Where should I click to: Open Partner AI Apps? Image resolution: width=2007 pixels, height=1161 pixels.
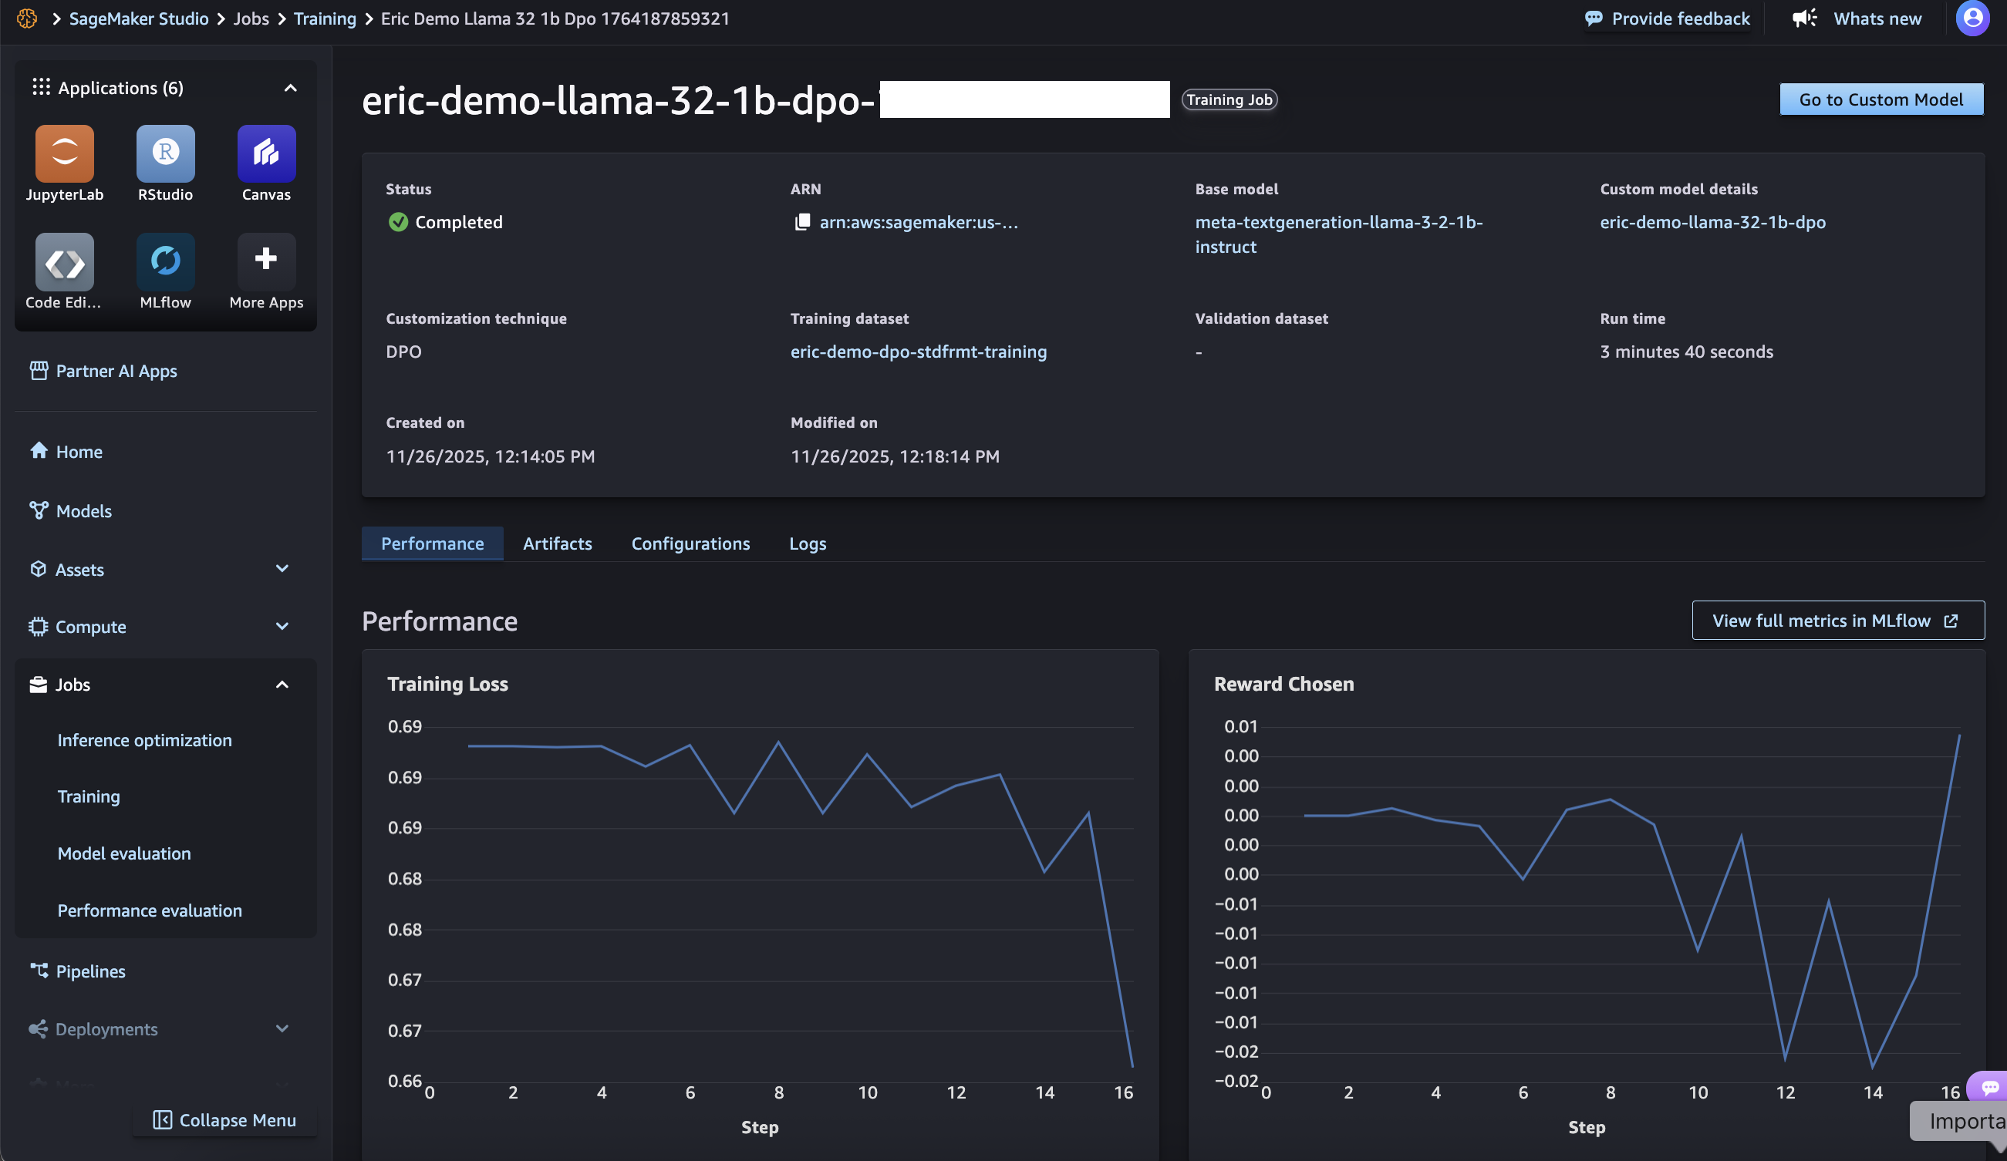coord(116,371)
